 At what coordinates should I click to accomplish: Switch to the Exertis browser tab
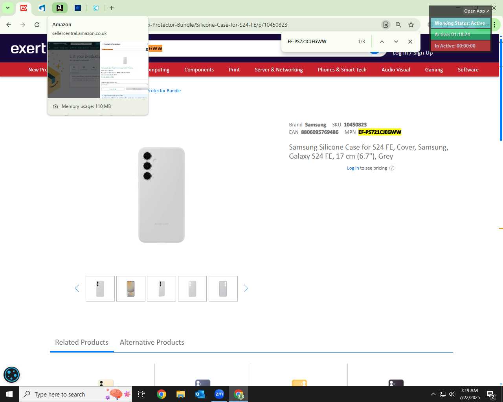click(x=24, y=8)
